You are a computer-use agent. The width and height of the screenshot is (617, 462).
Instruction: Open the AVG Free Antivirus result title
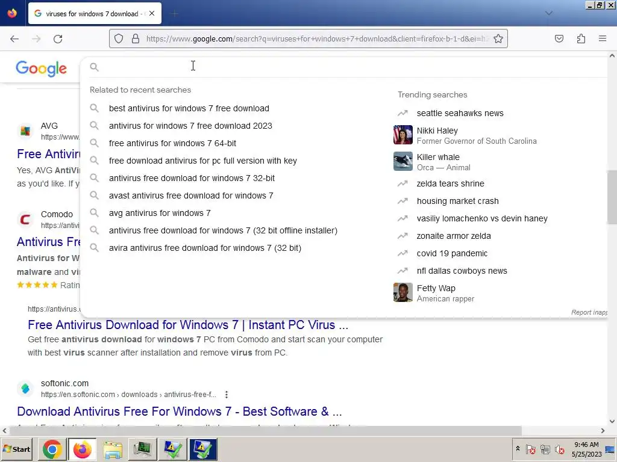coord(48,154)
